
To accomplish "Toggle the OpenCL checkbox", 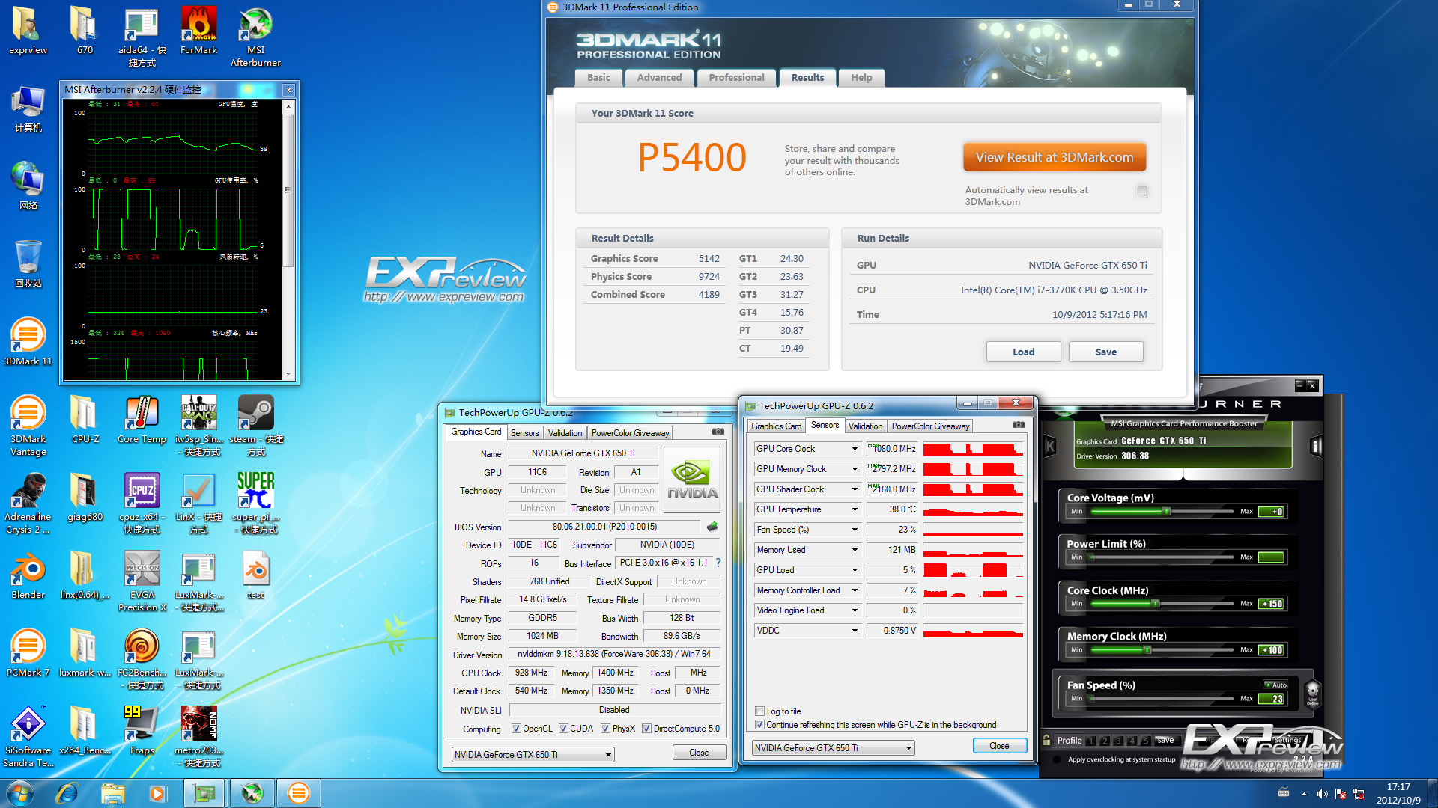I will click(x=516, y=729).
